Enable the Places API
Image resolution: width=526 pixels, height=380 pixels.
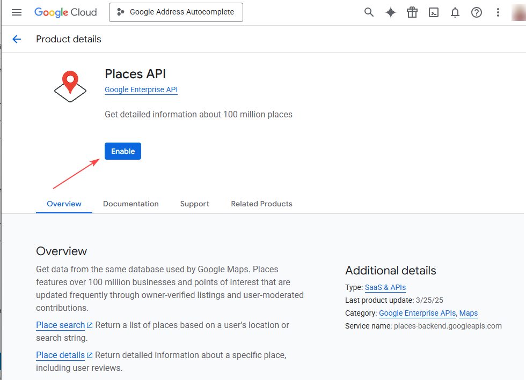pos(123,151)
